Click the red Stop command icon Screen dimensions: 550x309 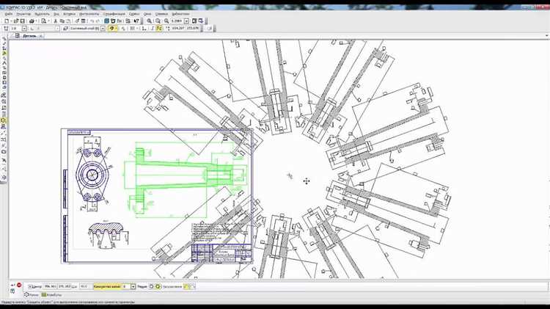point(19,285)
